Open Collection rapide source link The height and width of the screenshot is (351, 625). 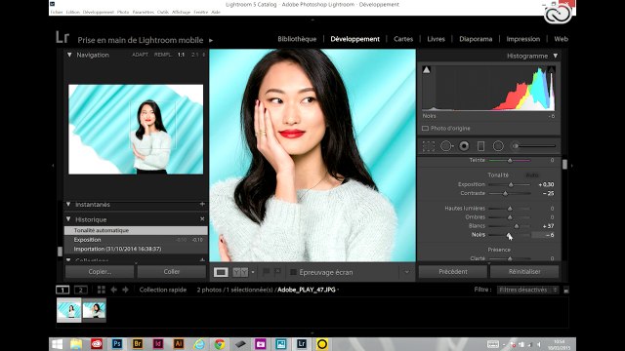point(163,290)
